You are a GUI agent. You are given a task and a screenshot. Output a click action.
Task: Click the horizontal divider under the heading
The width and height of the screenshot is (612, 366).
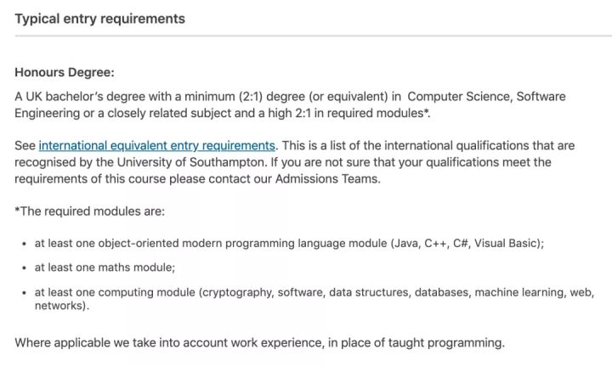tap(314, 36)
